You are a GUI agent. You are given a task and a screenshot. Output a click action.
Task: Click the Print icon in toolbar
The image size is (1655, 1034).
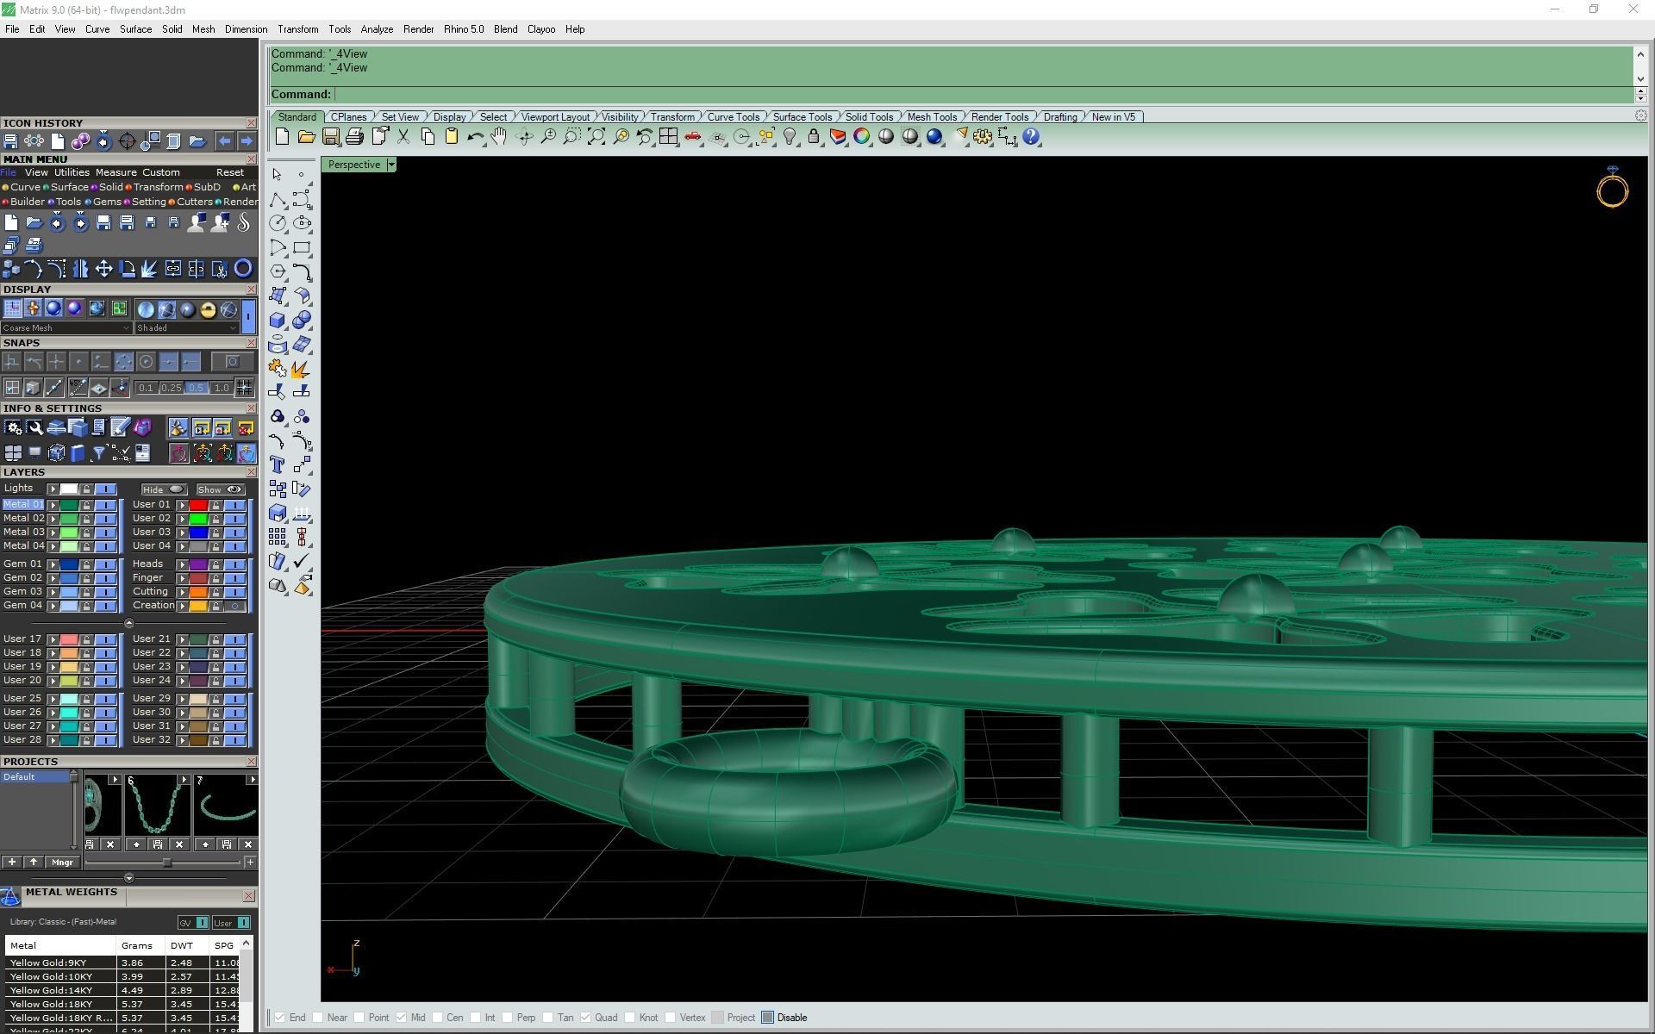coord(354,137)
